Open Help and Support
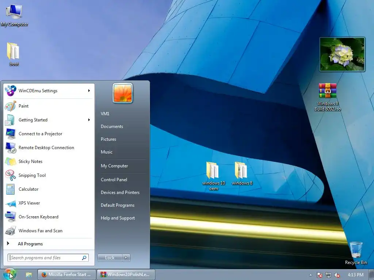Screen dimensions: 374x280 [x=118, y=218]
